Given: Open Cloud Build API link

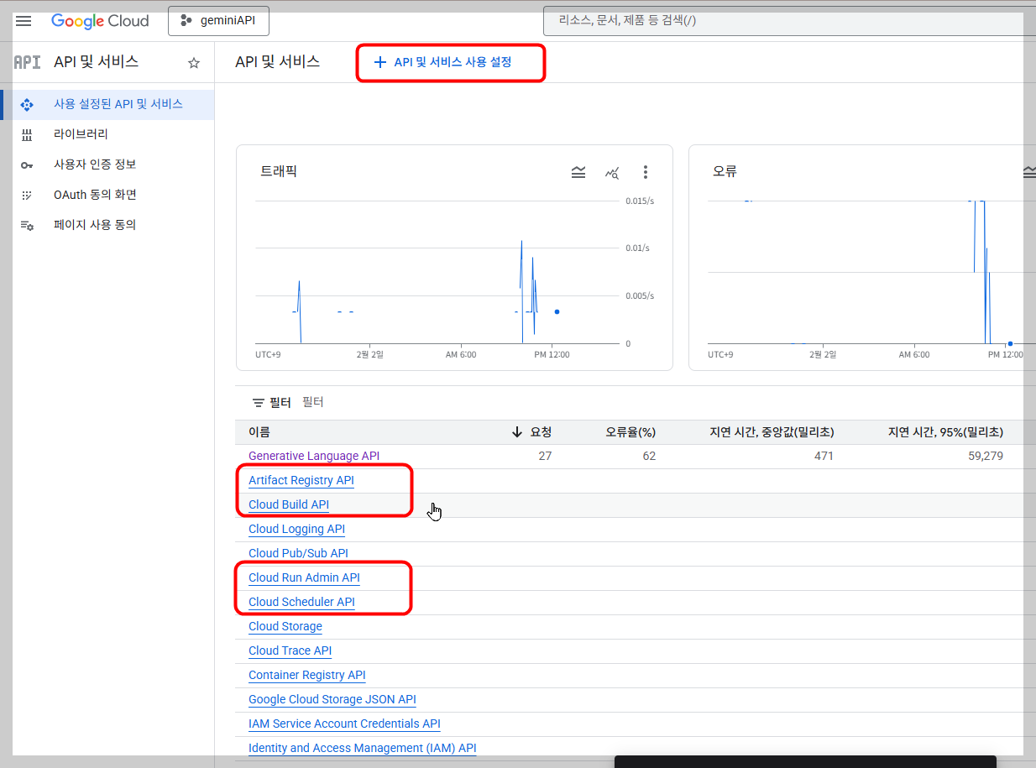Looking at the screenshot, I should 289,504.
